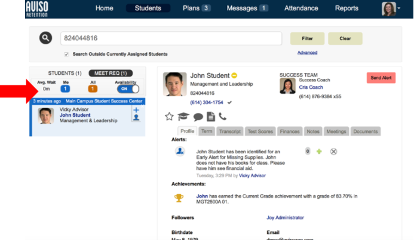
Task: Switch to the Transcript tab
Action: [x=230, y=131]
